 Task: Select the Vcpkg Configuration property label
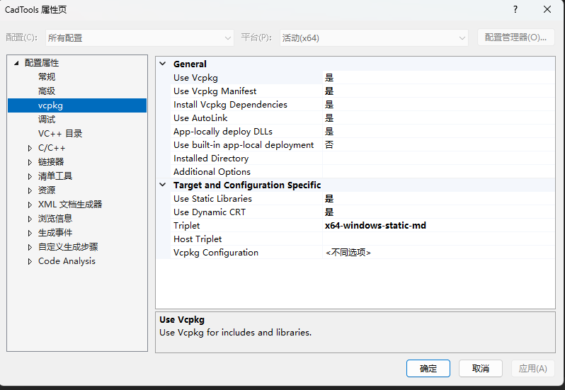(x=216, y=253)
